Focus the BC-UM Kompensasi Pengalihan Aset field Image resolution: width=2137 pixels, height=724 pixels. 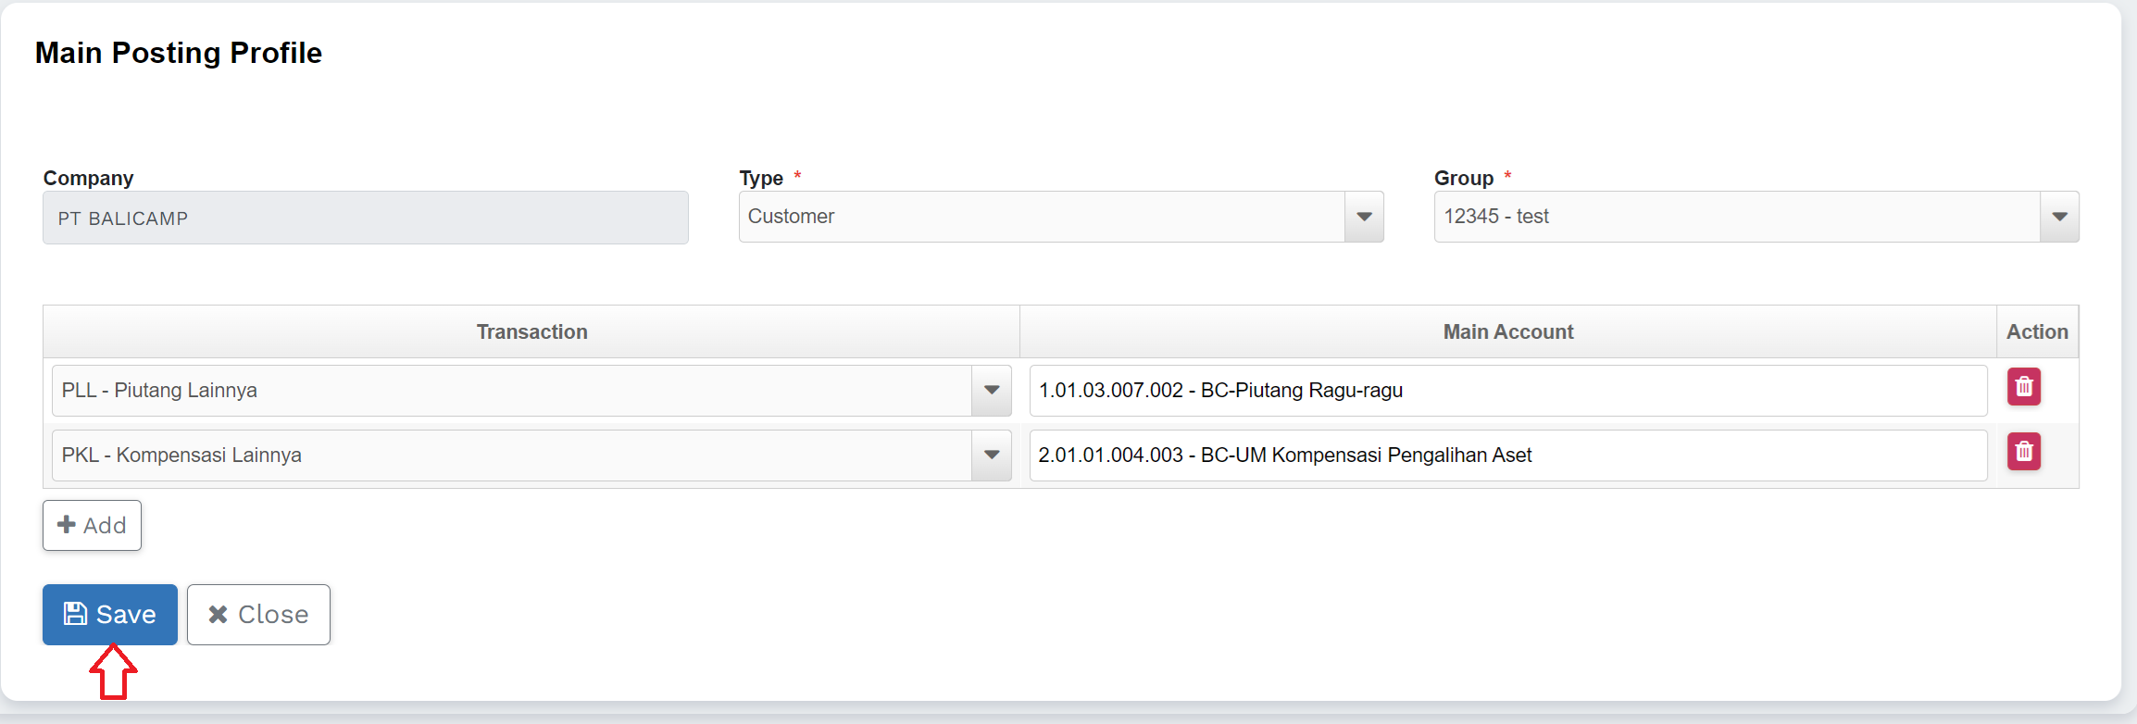pyautogui.click(x=1506, y=456)
